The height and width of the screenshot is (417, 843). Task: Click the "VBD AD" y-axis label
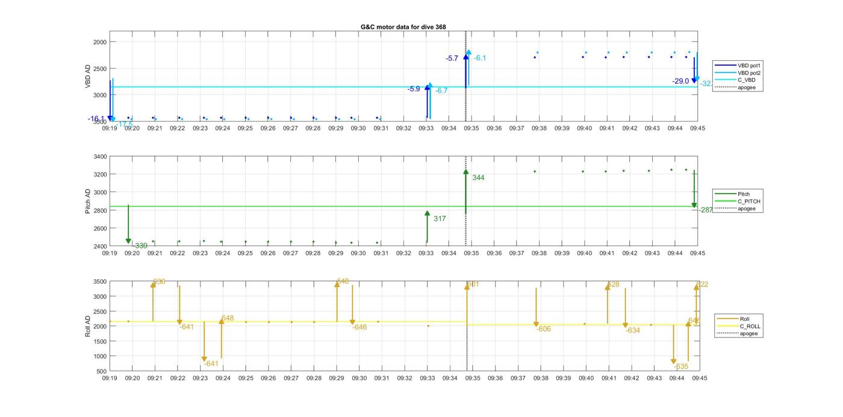88,76
